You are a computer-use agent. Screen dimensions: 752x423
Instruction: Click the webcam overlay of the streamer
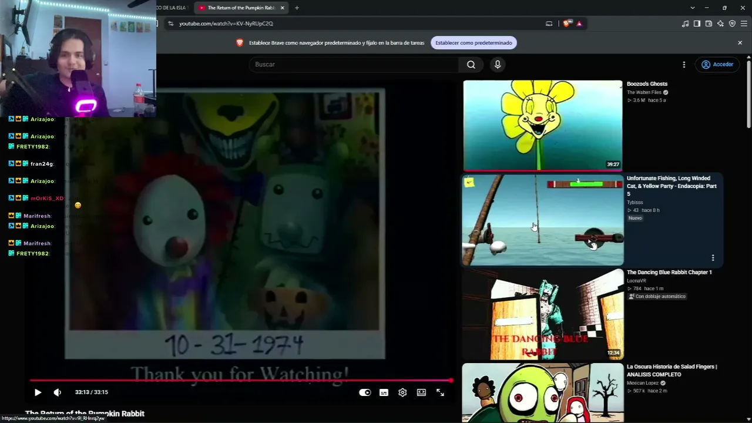(x=78, y=58)
